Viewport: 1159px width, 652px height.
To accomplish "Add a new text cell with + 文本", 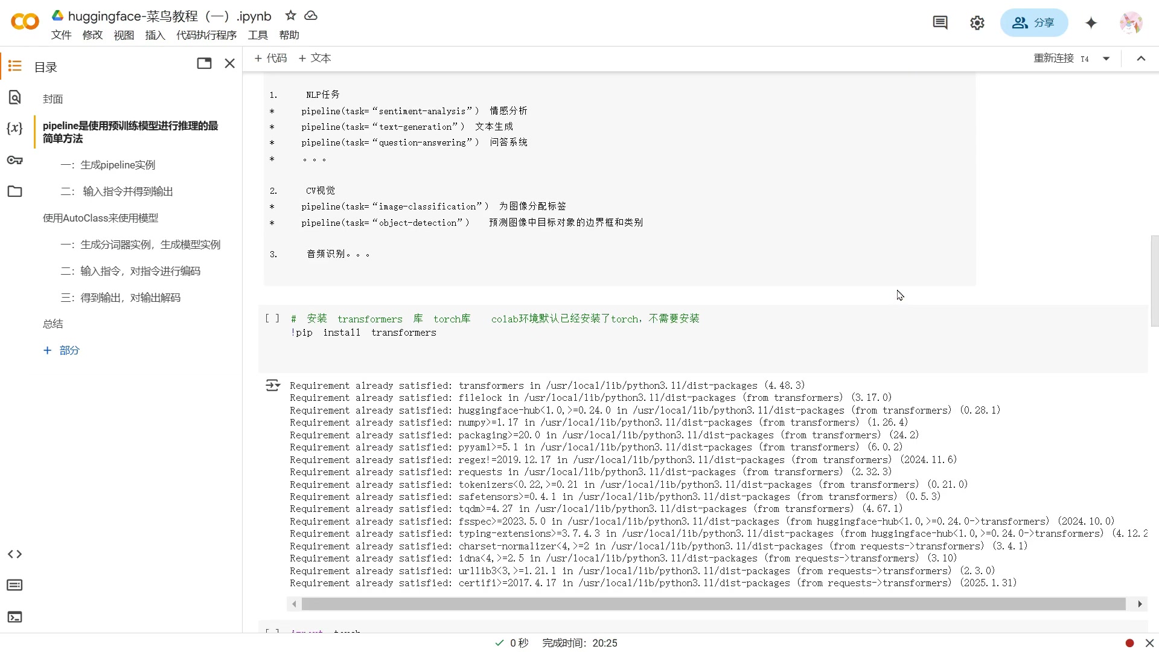I will (314, 58).
